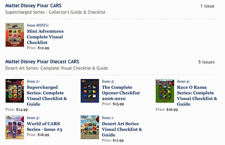Click the Supercharged Series issue 2 cover
This screenshot has width=225, height=145.
(15, 91)
